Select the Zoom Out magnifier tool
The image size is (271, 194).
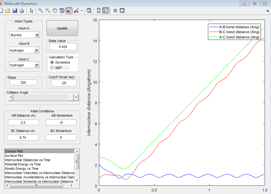coord(48,11)
